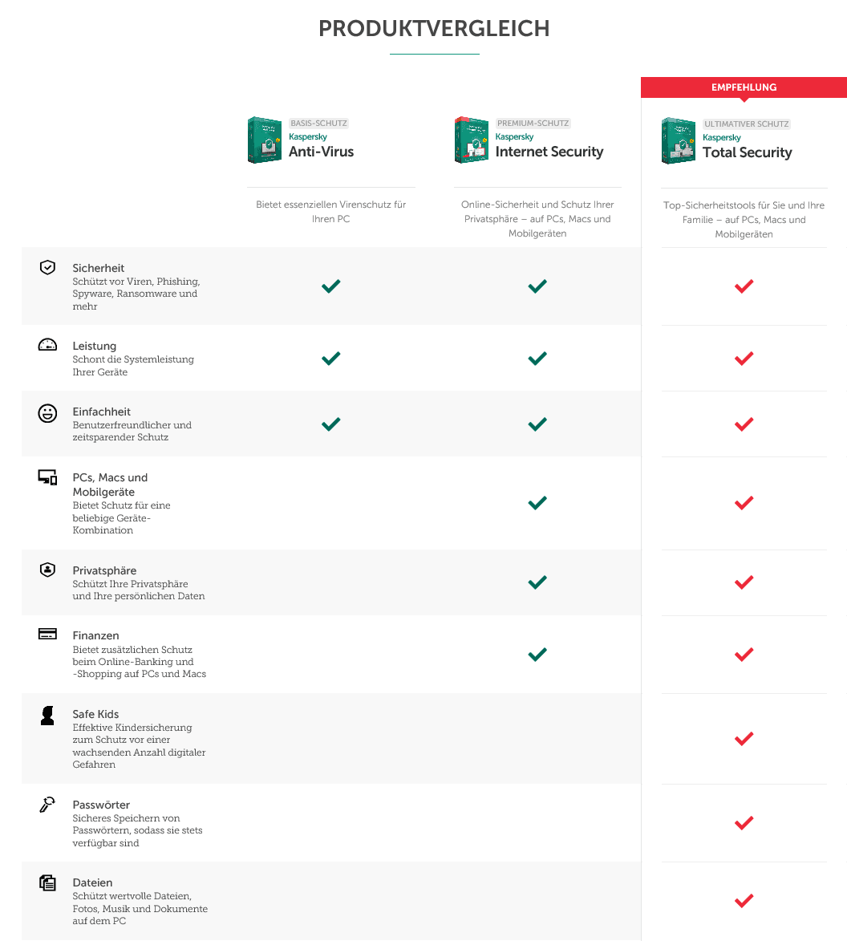Click Internet Security checkmark for Finanzen
Screen dimensions: 847x941
pos(537,655)
